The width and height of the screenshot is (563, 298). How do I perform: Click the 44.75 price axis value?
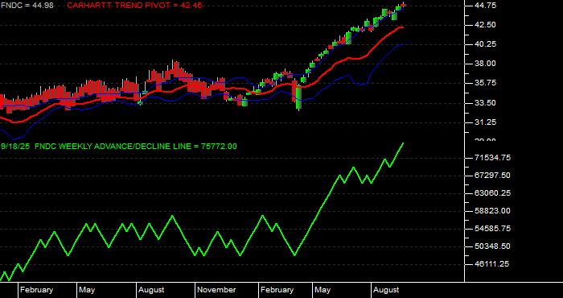pyautogui.click(x=485, y=6)
